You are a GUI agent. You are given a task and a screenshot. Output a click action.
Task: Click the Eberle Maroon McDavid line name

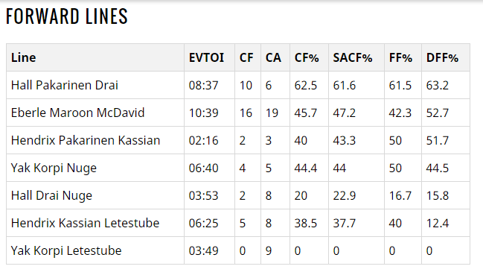[77, 113]
